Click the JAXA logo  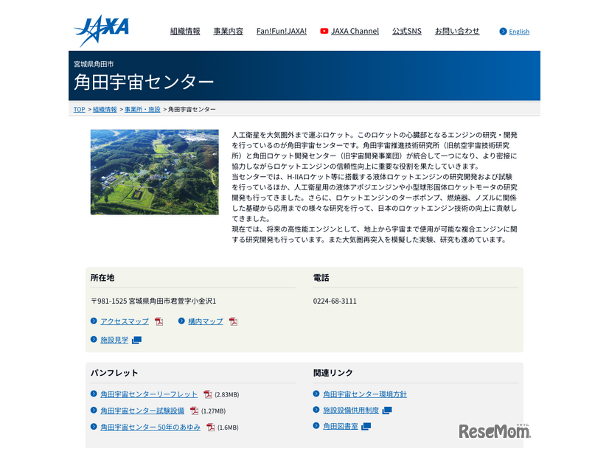tap(101, 31)
